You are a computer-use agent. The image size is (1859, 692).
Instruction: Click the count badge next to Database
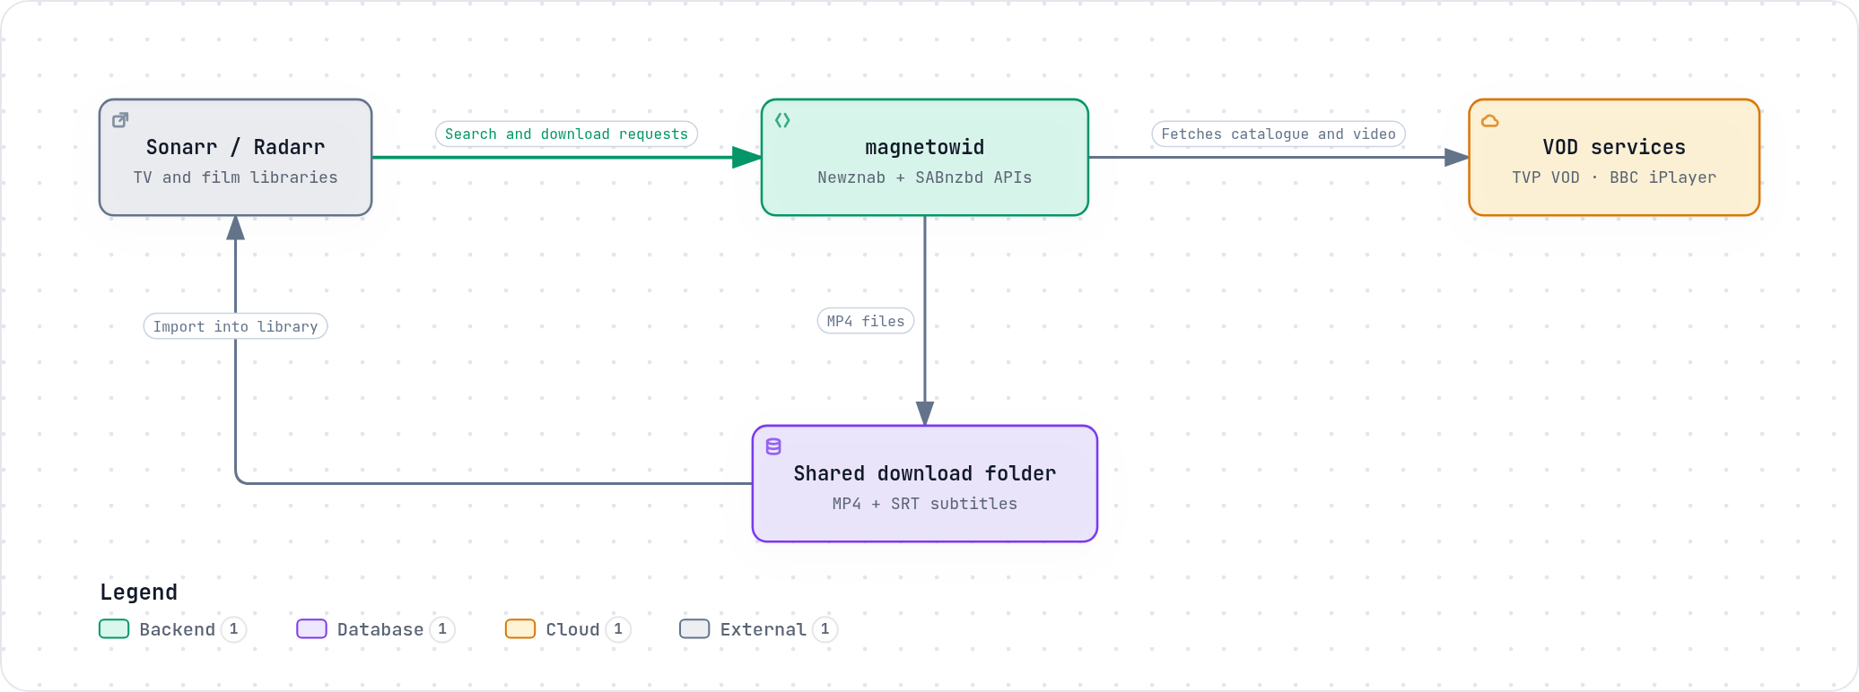[442, 629]
